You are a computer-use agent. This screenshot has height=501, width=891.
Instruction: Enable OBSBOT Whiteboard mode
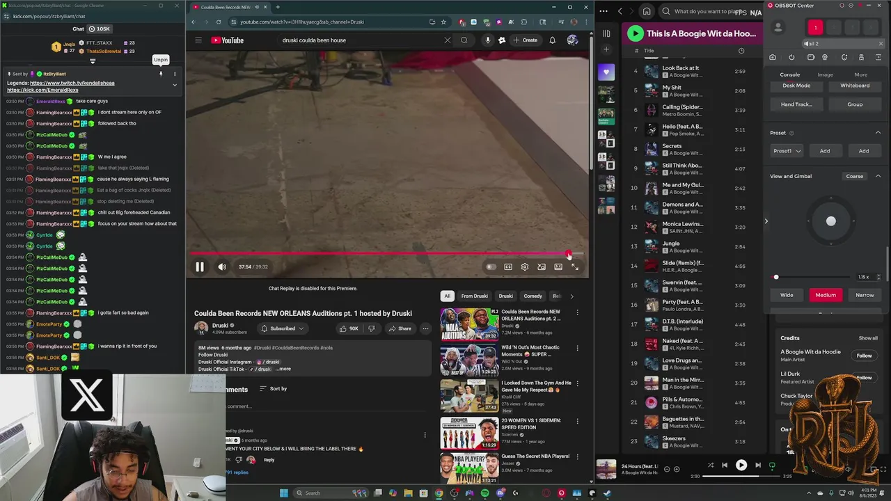point(855,86)
